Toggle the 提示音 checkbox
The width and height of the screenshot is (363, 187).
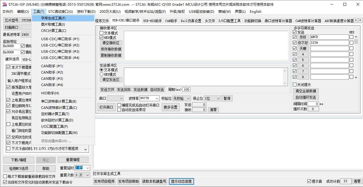(x=309, y=181)
